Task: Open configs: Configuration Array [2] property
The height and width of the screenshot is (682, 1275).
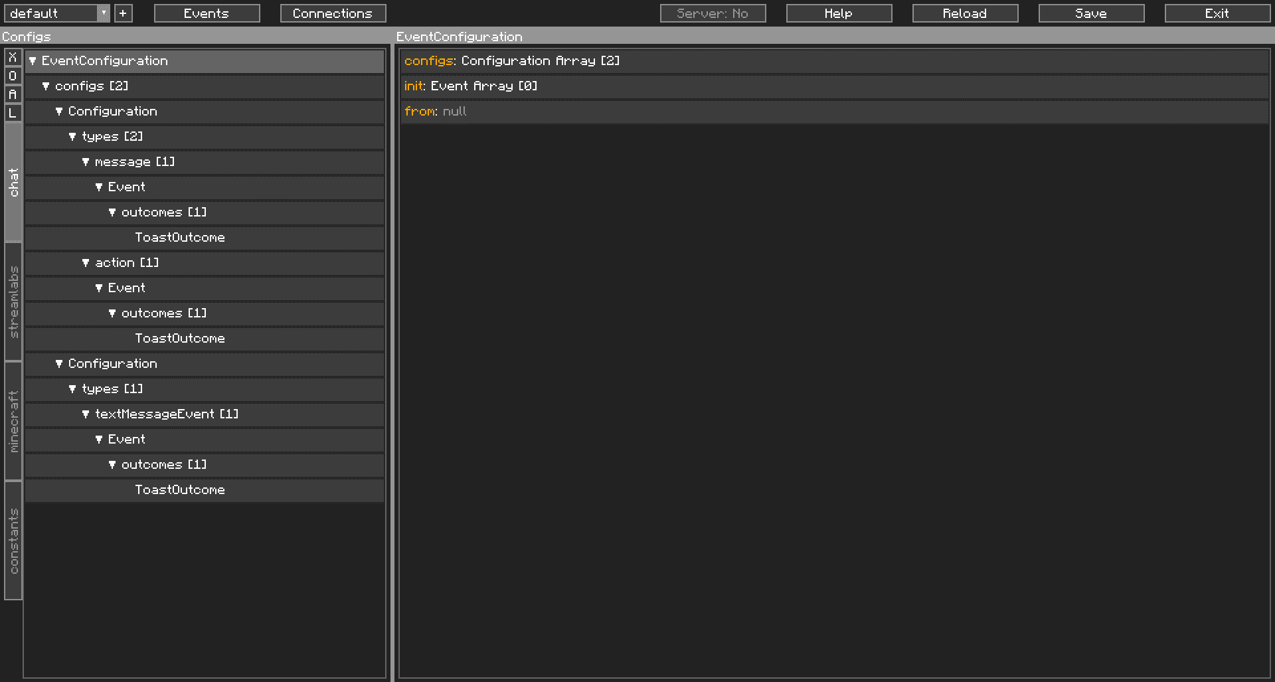Action: [835, 61]
